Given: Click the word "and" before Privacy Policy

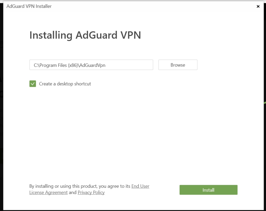Looking at the screenshot, I should (73, 192).
